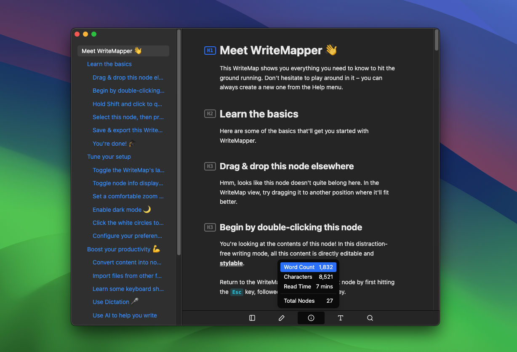Select 'Set a comfortable zoom' item
The width and height of the screenshot is (517, 352).
click(128, 196)
